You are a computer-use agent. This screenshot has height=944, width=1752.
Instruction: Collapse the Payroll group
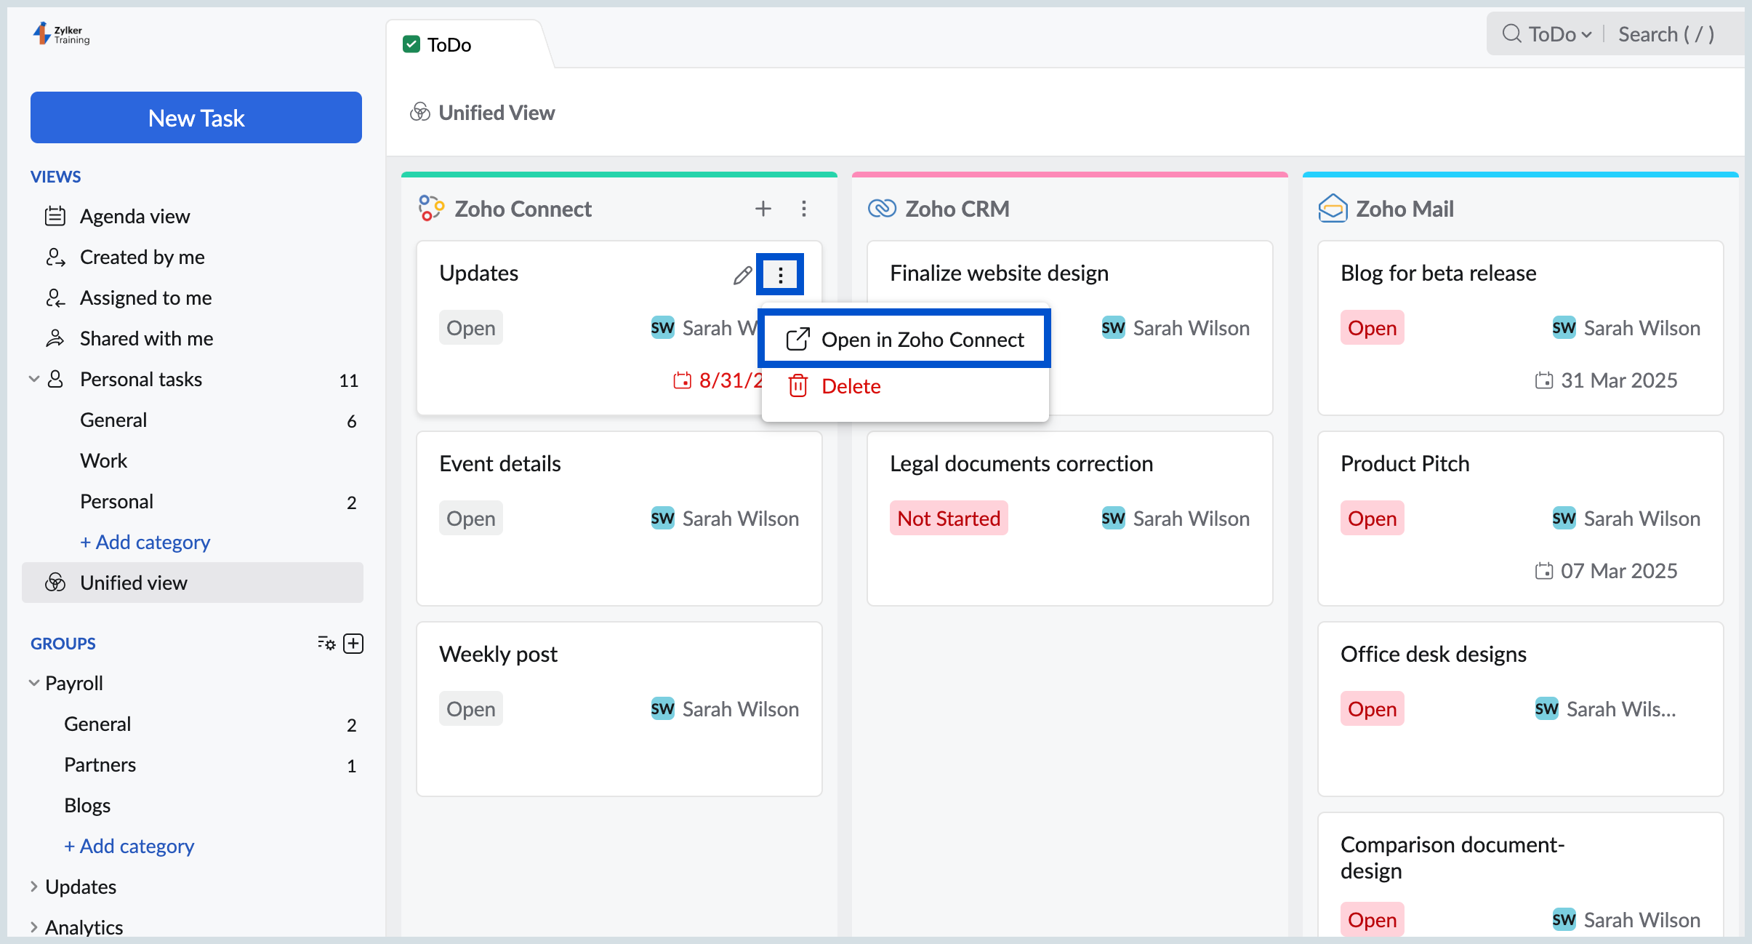tap(33, 683)
